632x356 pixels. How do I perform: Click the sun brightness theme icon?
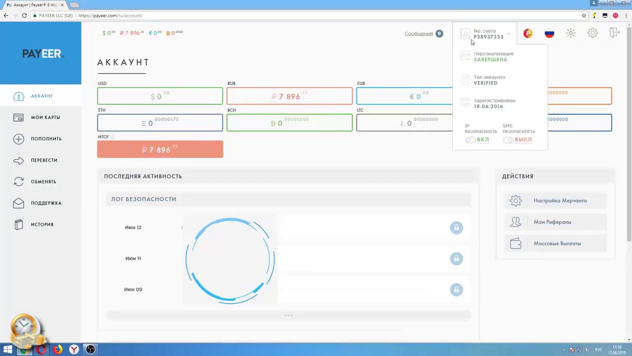pyautogui.click(x=571, y=33)
